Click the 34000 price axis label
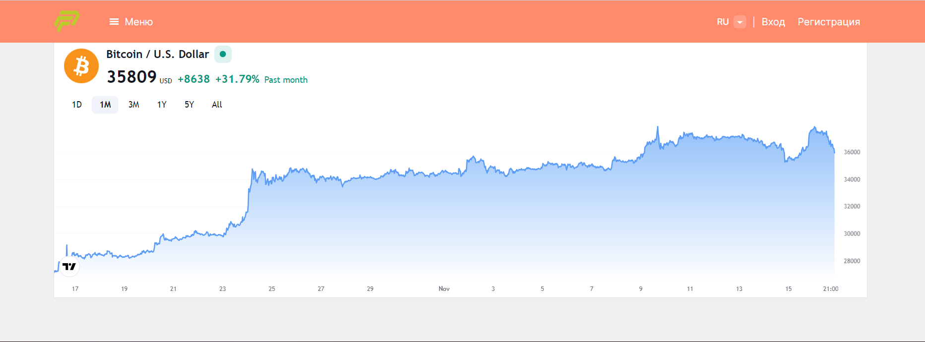 [852, 179]
